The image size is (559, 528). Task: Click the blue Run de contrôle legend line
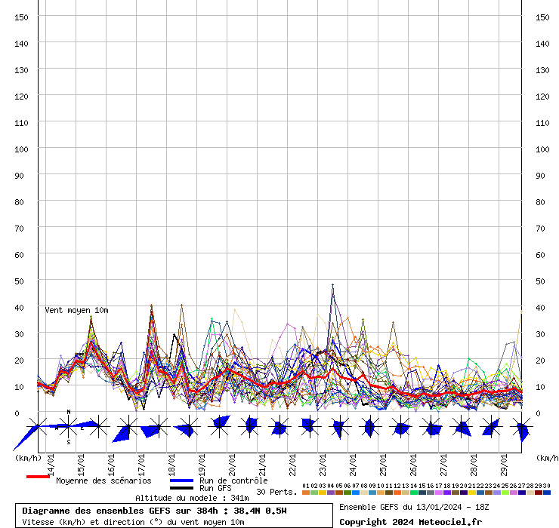coord(181,480)
